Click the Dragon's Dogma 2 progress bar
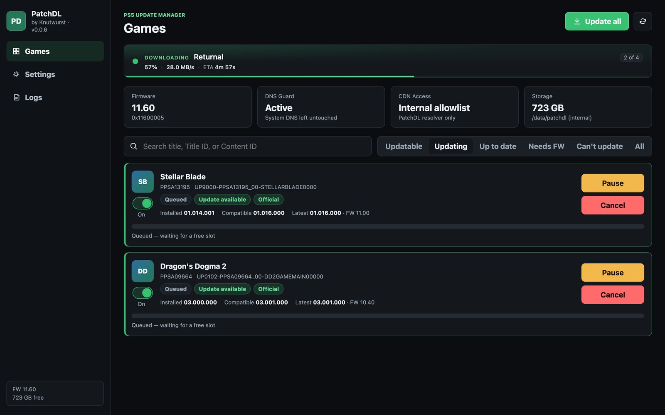665x415 pixels. (388, 316)
